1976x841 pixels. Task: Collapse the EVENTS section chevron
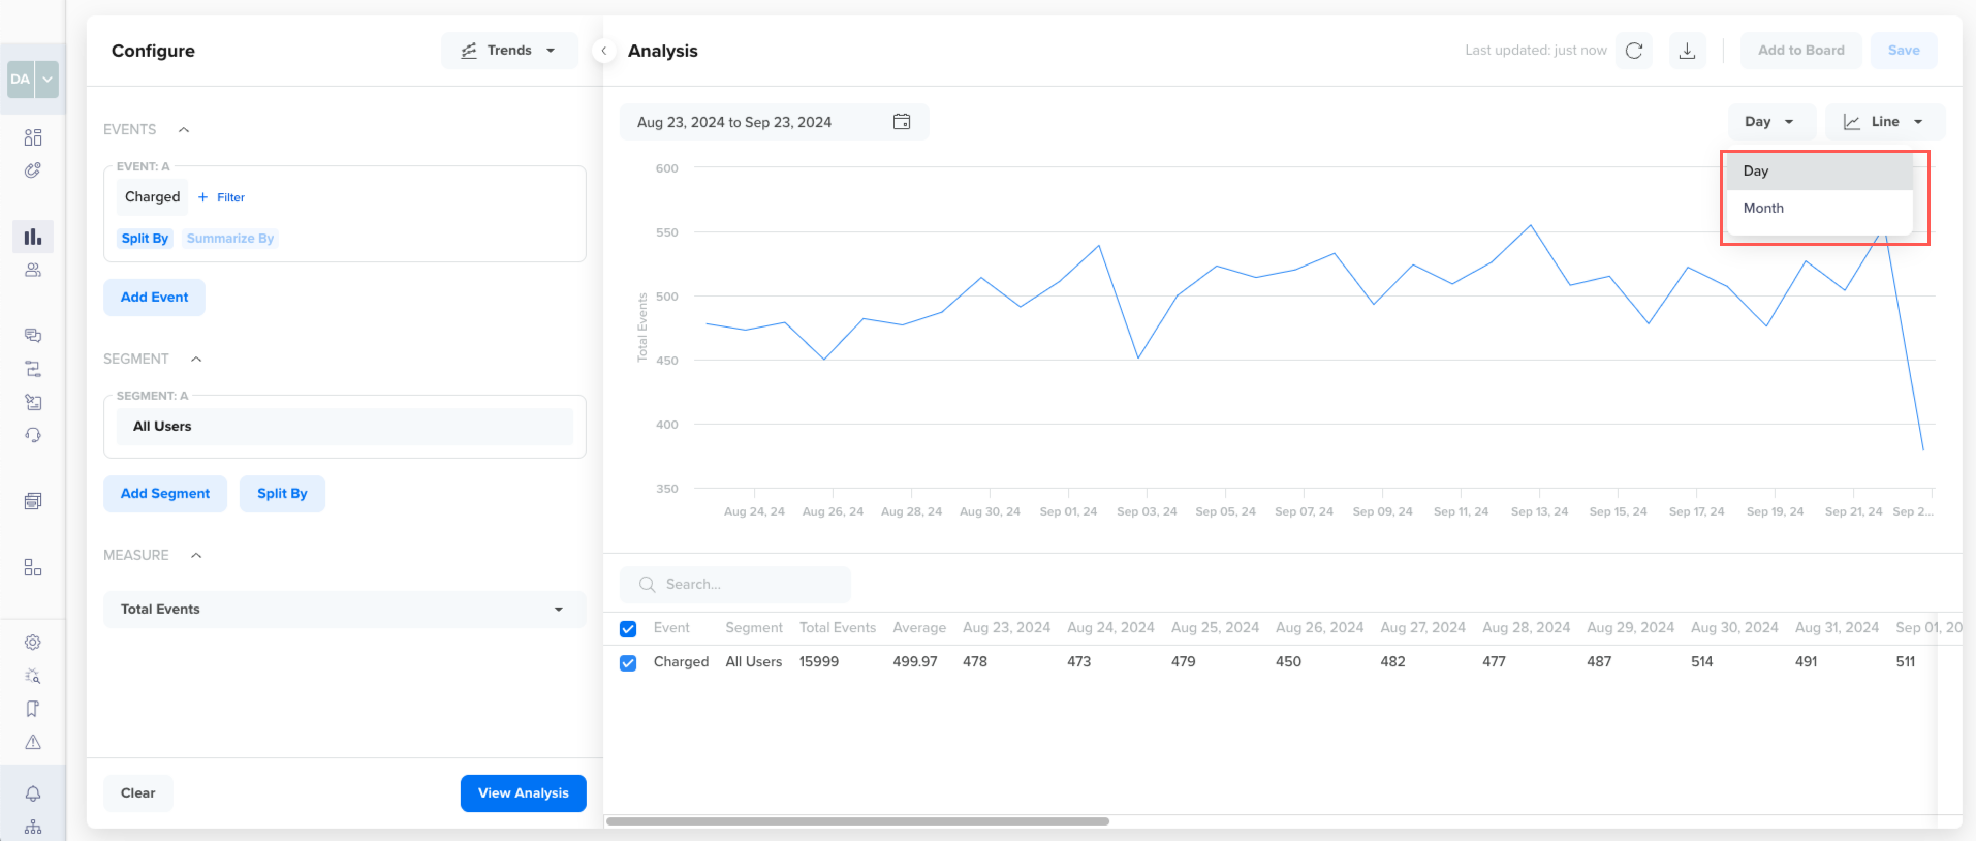tap(184, 130)
